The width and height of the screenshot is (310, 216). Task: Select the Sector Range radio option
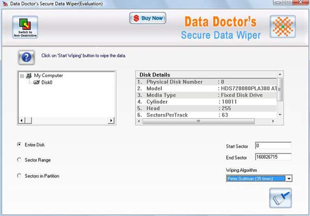(19, 160)
